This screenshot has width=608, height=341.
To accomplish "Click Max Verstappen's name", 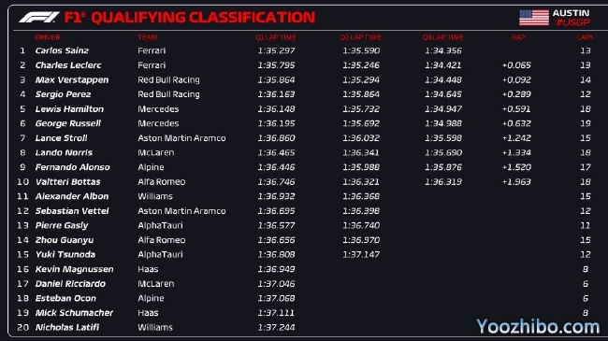I will pyautogui.click(x=72, y=80).
